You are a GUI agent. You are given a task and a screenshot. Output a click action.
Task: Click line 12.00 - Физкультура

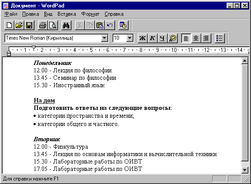61,147
